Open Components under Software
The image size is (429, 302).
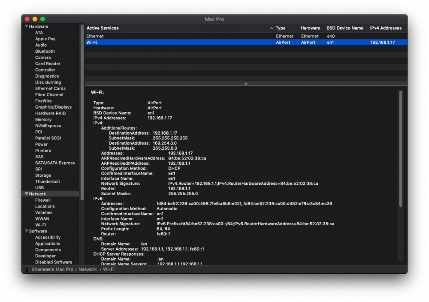tap(48, 250)
